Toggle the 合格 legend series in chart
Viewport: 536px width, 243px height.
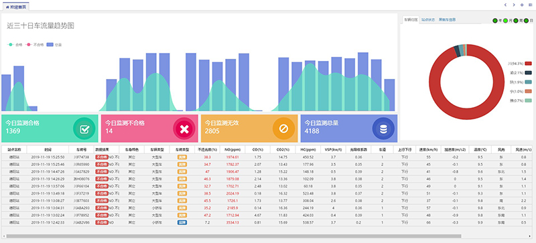coord(14,45)
